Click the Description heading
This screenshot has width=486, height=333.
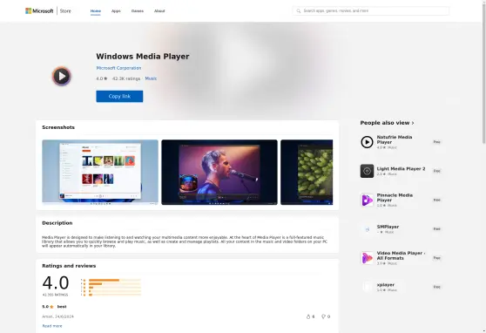point(57,223)
